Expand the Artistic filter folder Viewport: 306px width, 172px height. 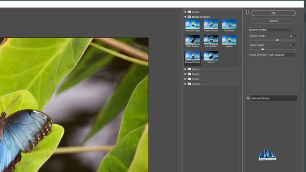pos(186,12)
